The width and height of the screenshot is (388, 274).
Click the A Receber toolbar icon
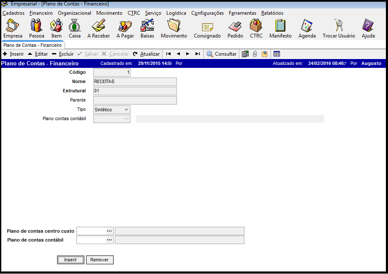pos(98,28)
